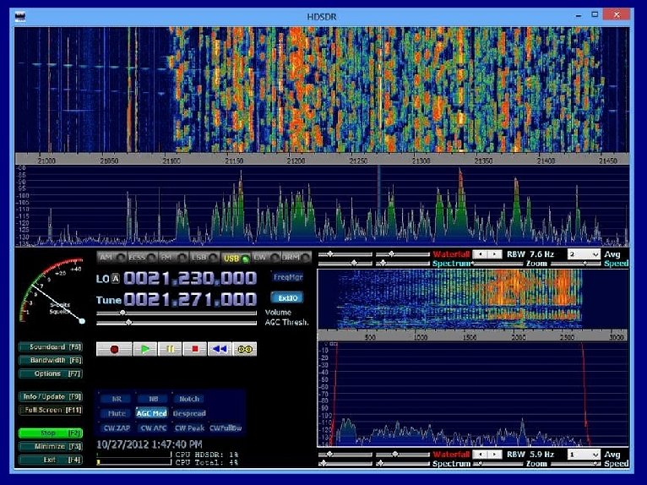Click the 'RBW 7.6 Hz' text
This screenshot has width=647, height=485.
[530, 254]
